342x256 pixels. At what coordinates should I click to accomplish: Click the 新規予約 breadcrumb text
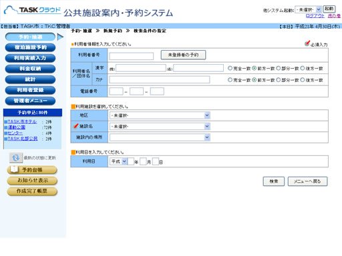pyautogui.click(x=113, y=31)
